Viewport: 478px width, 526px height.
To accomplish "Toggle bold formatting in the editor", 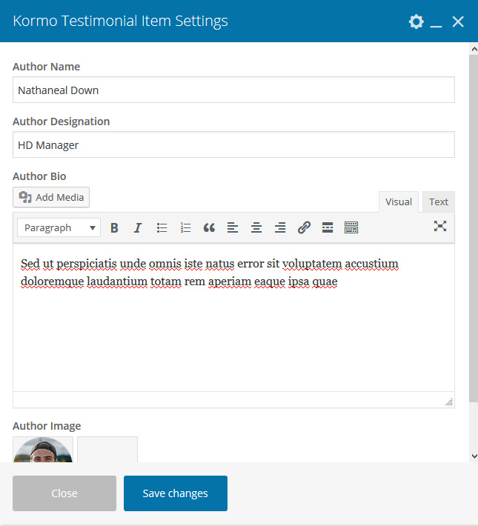I will 114,228.
